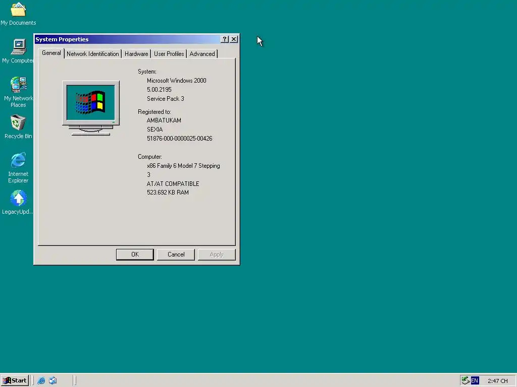517x387 pixels.
Task: Click the Service Pack 3 text
Action: (x=166, y=99)
